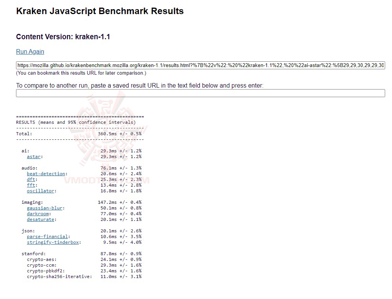Click the 'crypto-ccm:' row label
392x299 pixels.
coord(42,265)
